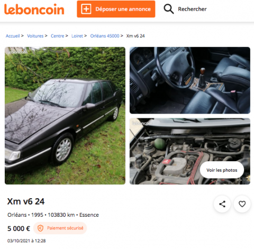Go to Accueil breadcrumb link
Viewport: 254px width, 249px height.
click(x=13, y=36)
